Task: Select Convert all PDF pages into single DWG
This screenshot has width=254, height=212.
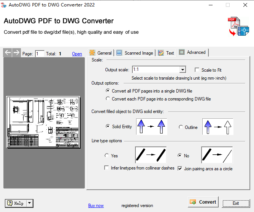Action: tap(108, 91)
